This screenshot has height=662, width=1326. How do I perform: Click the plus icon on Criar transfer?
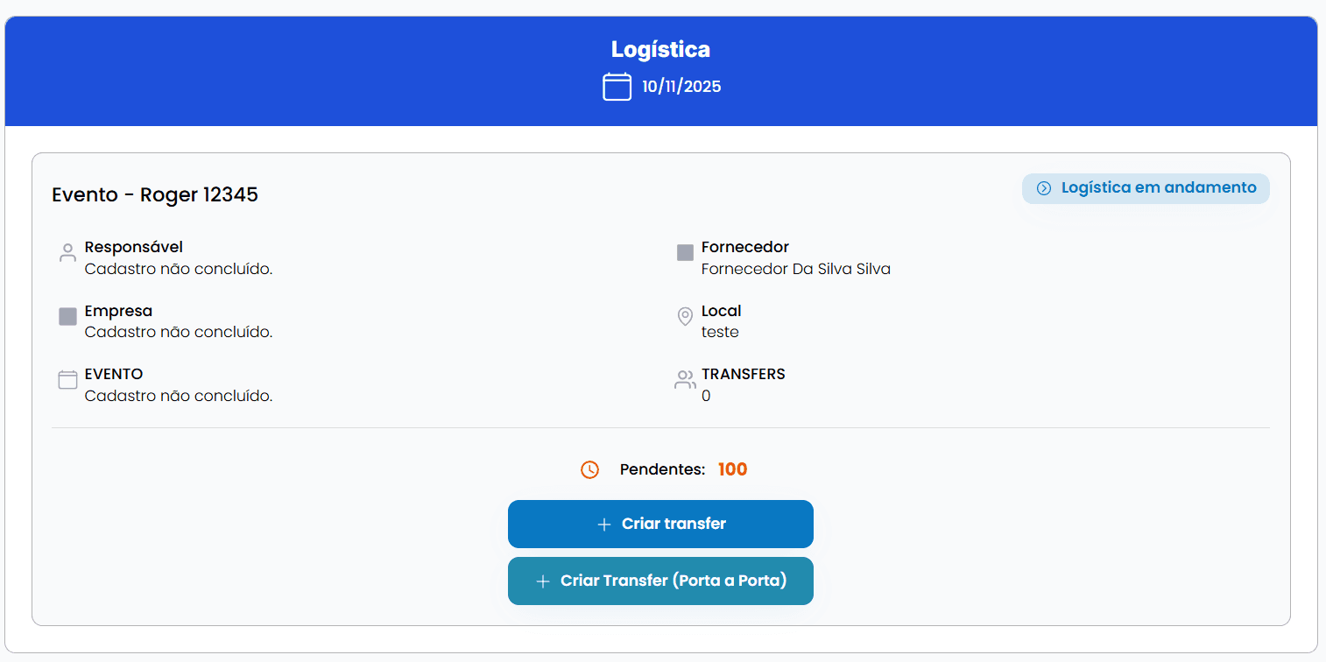[603, 525]
